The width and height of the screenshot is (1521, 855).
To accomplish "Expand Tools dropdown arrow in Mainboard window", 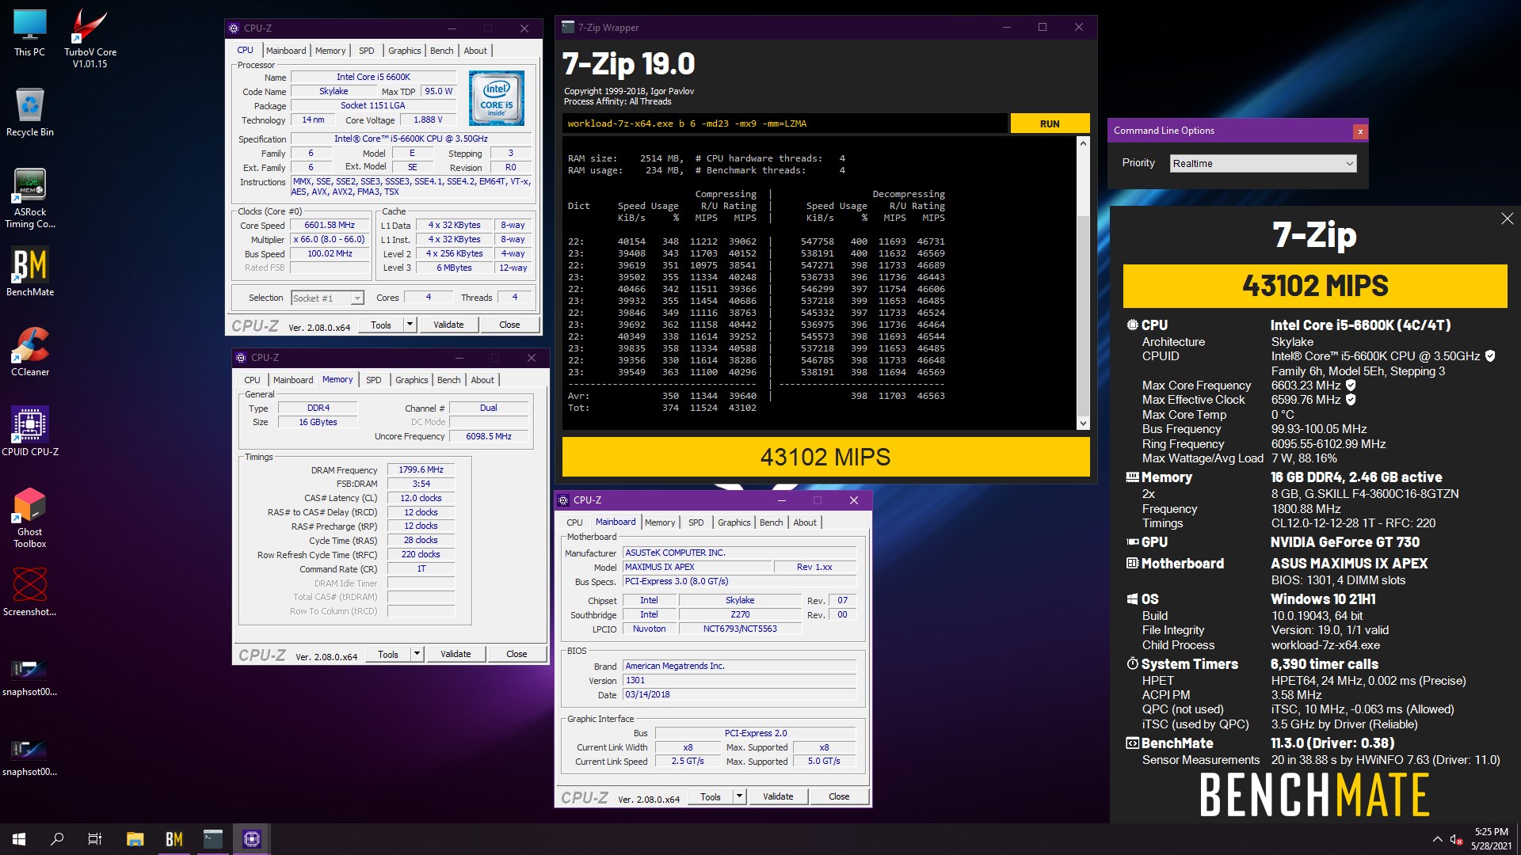I will (x=739, y=796).
